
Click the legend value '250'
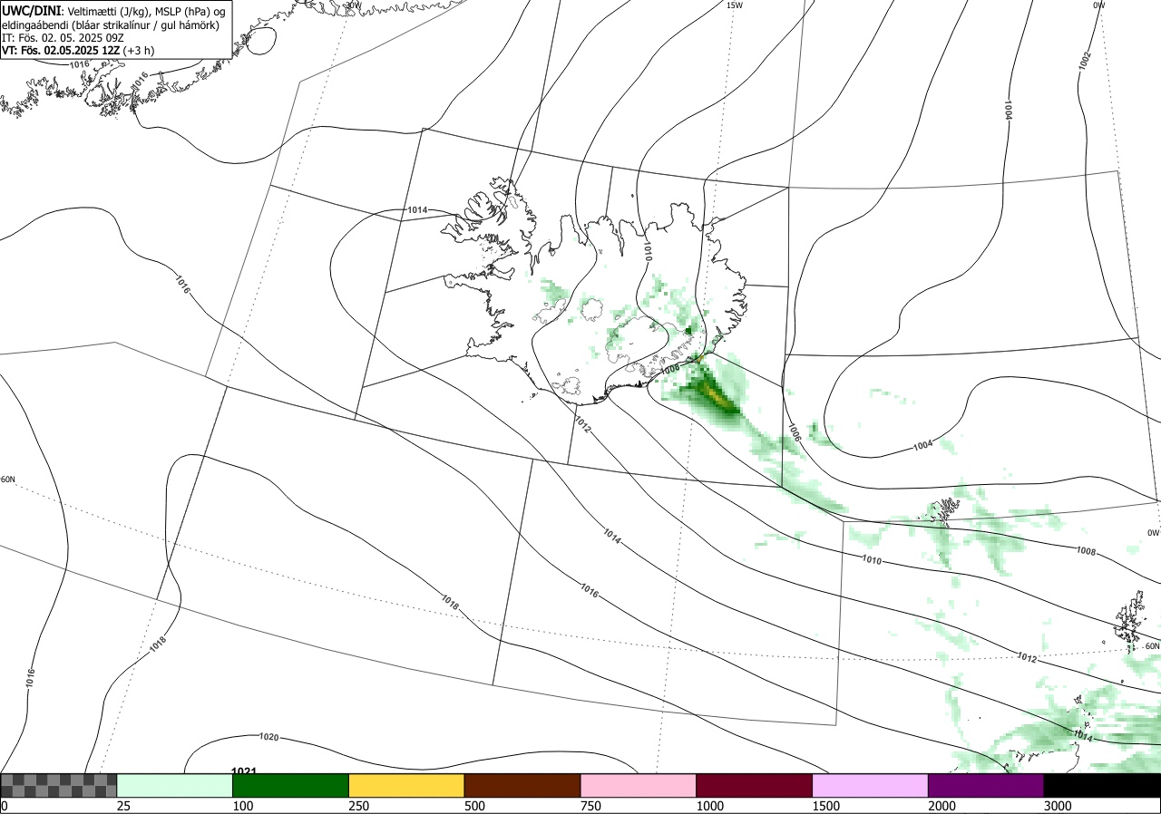pos(358,806)
